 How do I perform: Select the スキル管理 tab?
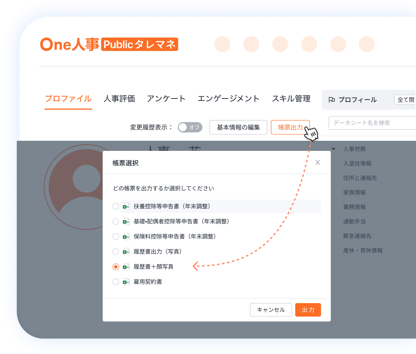(291, 99)
